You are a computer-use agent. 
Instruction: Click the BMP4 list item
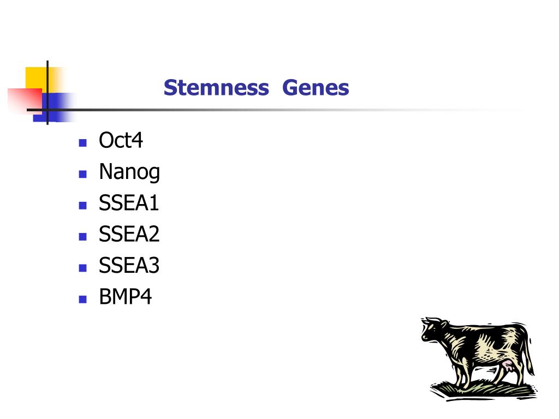125,297
